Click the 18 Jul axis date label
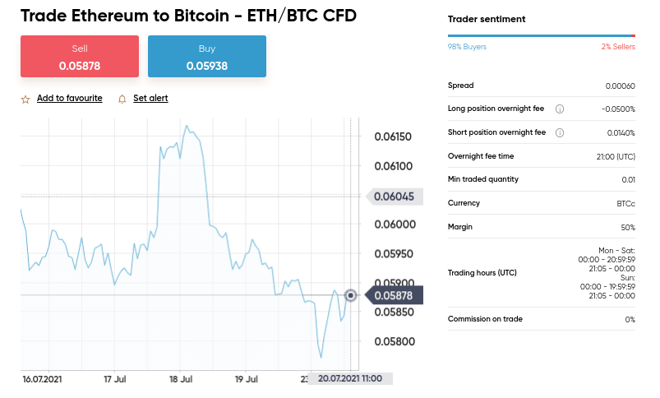 click(181, 379)
